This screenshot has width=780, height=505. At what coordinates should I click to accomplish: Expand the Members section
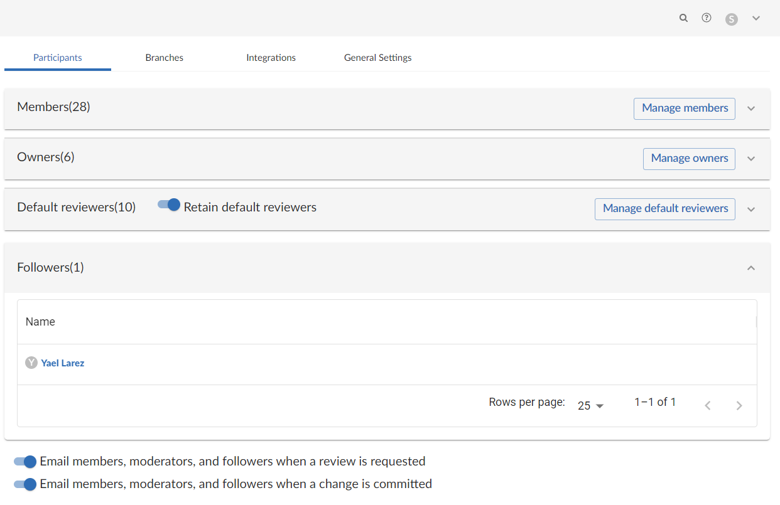(751, 108)
